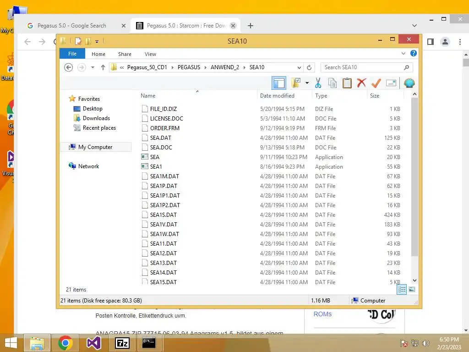Expand hidden path chevron in address bar
469x352 pixels.
coord(122,68)
